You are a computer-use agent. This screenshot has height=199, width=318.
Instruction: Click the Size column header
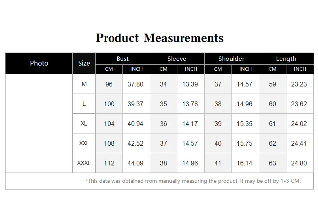[x=84, y=64]
